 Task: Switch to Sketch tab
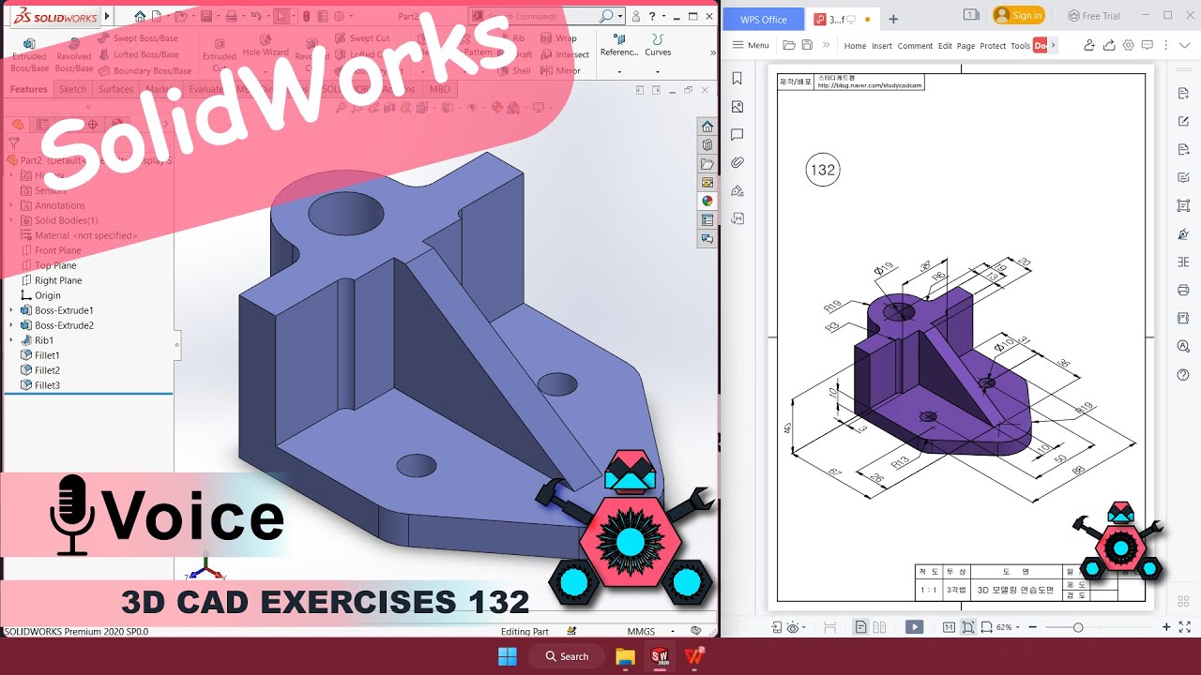(72, 89)
